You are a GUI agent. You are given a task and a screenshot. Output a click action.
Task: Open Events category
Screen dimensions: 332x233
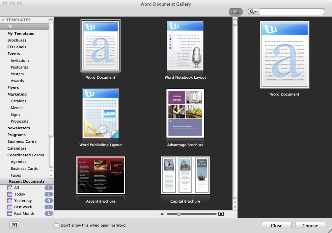click(13, 54)
